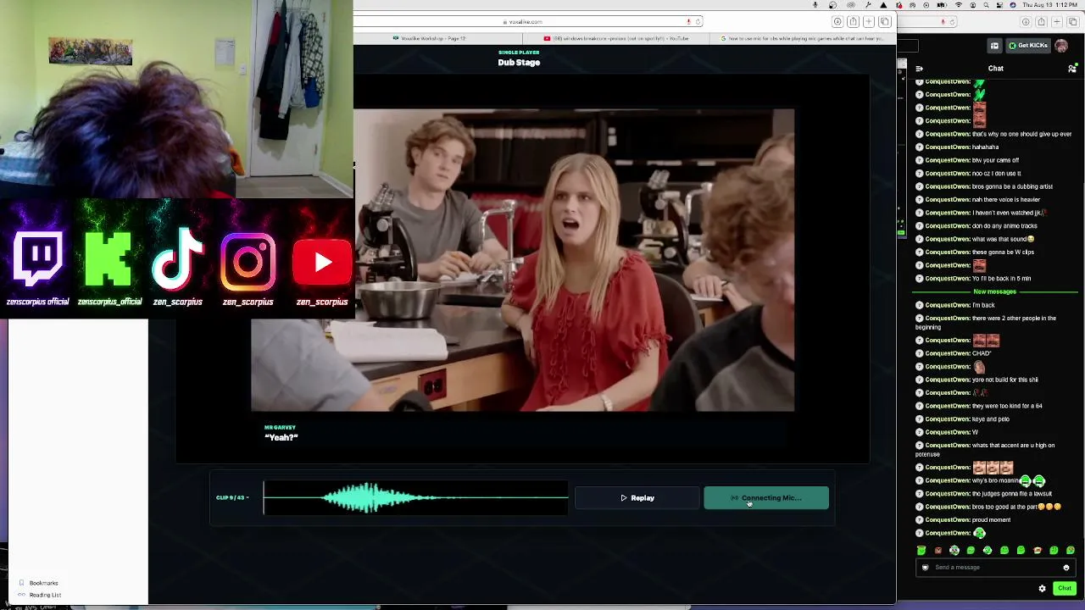Click chat message "Yo I'll be back in 5 min"
This screenshot has width=1085, height=610.
tap(1001, 279)
